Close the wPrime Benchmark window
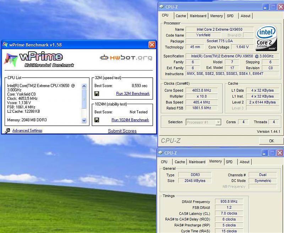 (152, 45)
